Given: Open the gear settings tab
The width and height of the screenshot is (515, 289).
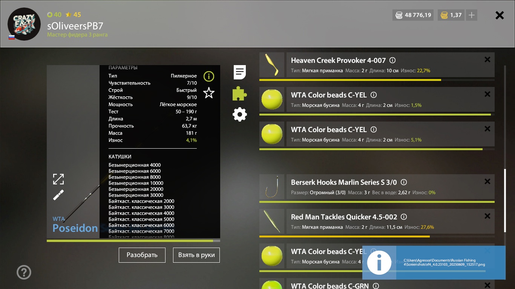Looking at the screenshot, I should pos(240,114).
